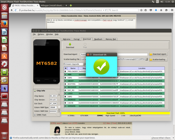Open Ubuntu Software Center from launcher
Viewport: 175px width, 140px height.
(5, 56)
